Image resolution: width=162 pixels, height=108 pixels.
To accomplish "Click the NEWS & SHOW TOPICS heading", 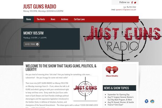I will point(116,88).
